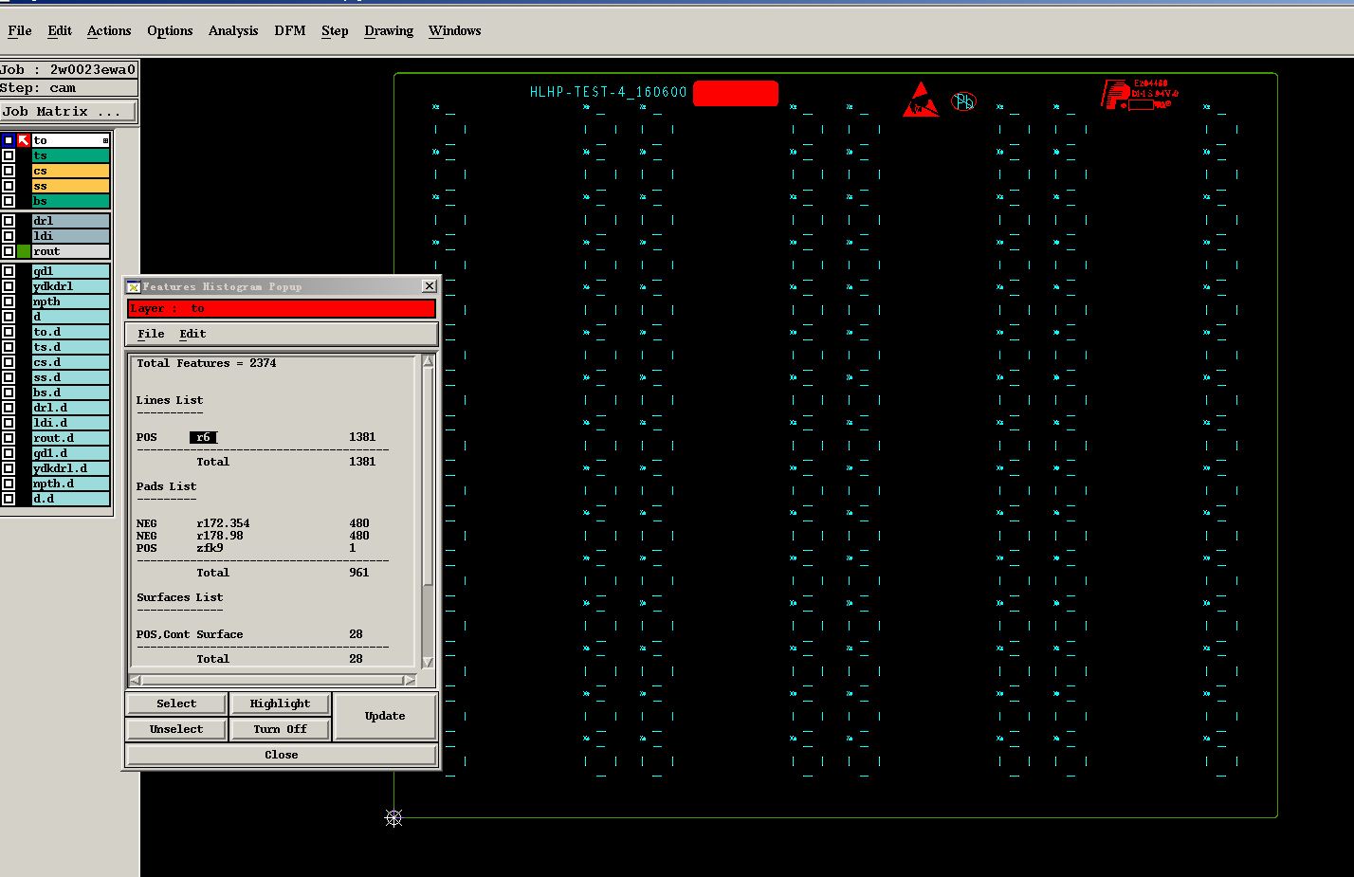Click the solid red rectangle next to board title

pyautogui.click(x=736, y=93)
